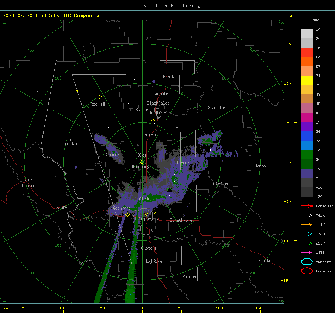Click the magenta 18TS arrow icon
Screen dimensions: 335x313
(307, 253)
